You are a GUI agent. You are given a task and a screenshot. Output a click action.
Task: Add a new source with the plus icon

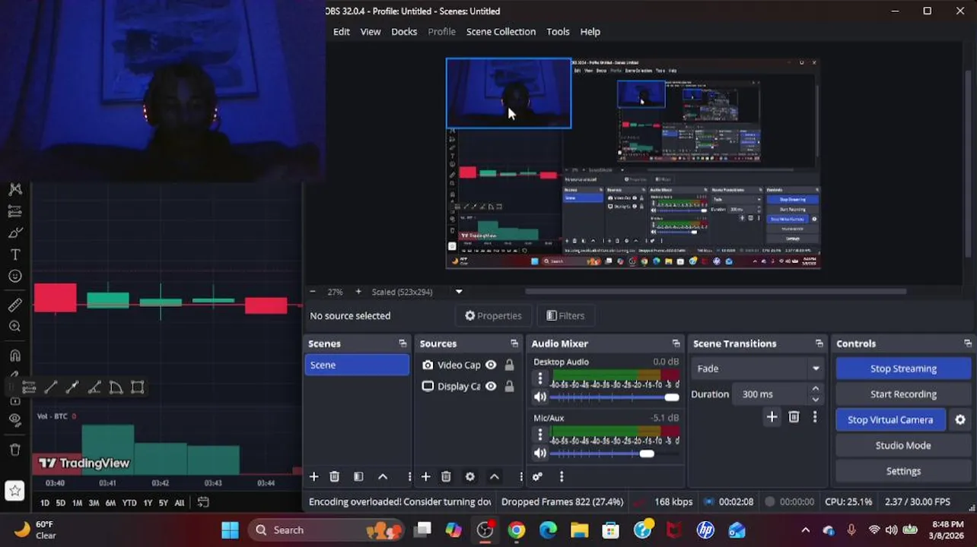[425, 476]
